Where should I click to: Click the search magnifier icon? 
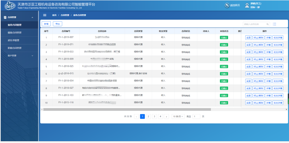point(267,24)
